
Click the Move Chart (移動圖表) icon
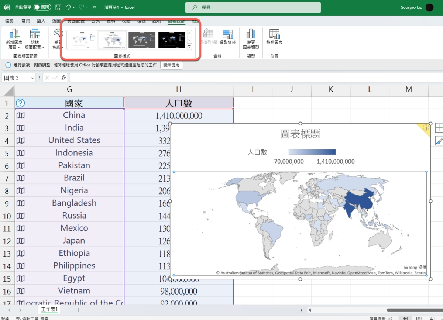[274, 35]
